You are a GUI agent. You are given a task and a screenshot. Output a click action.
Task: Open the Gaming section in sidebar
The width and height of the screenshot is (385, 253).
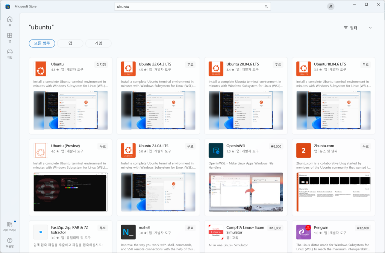click(x=9, y=53)
